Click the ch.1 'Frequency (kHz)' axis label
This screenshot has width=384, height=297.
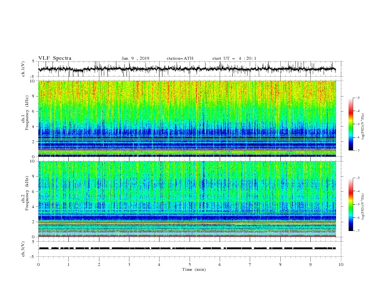[x=27, y=113]
